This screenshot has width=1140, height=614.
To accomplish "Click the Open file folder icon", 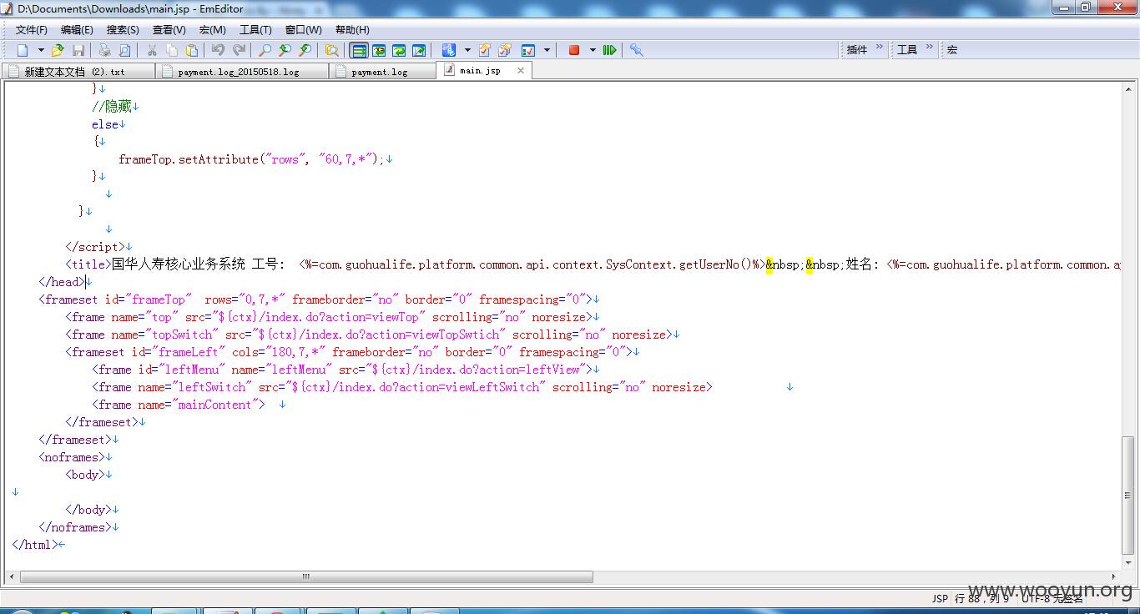I will click(x=58, y=50).
